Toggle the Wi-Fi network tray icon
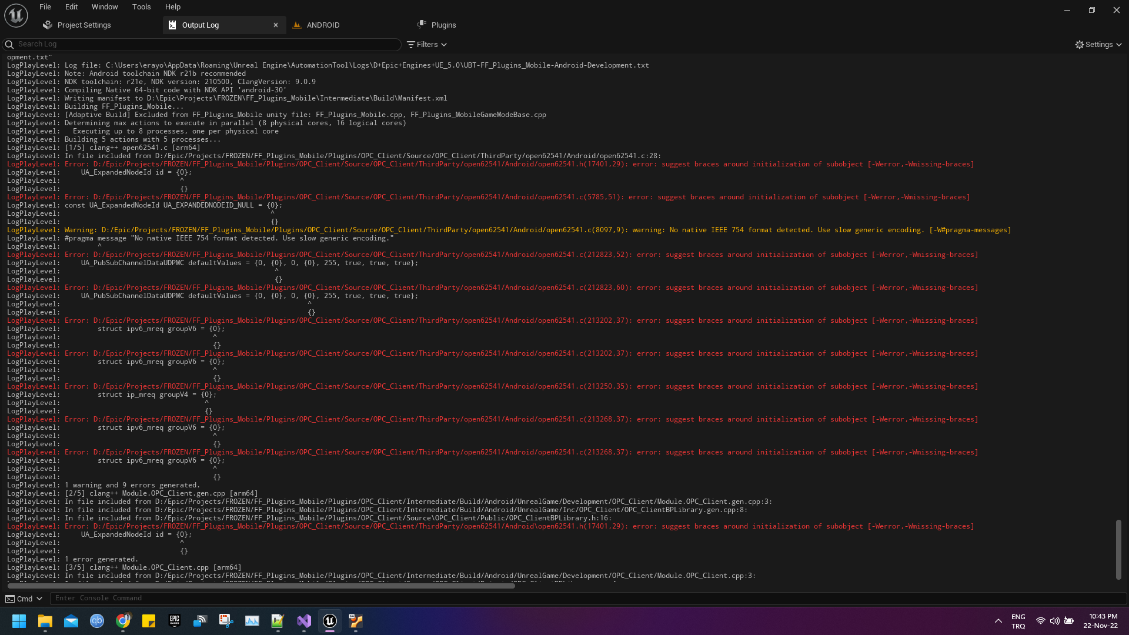Screen dimensions: 1129x635 click(1041, 621)
